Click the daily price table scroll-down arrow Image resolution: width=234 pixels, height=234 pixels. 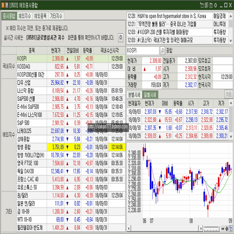tap(231, 136)
